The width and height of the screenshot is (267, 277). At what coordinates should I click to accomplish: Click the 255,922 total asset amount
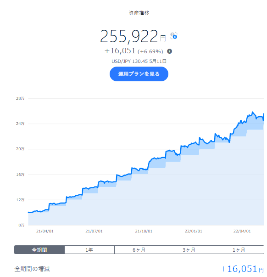tap(129, 36)
